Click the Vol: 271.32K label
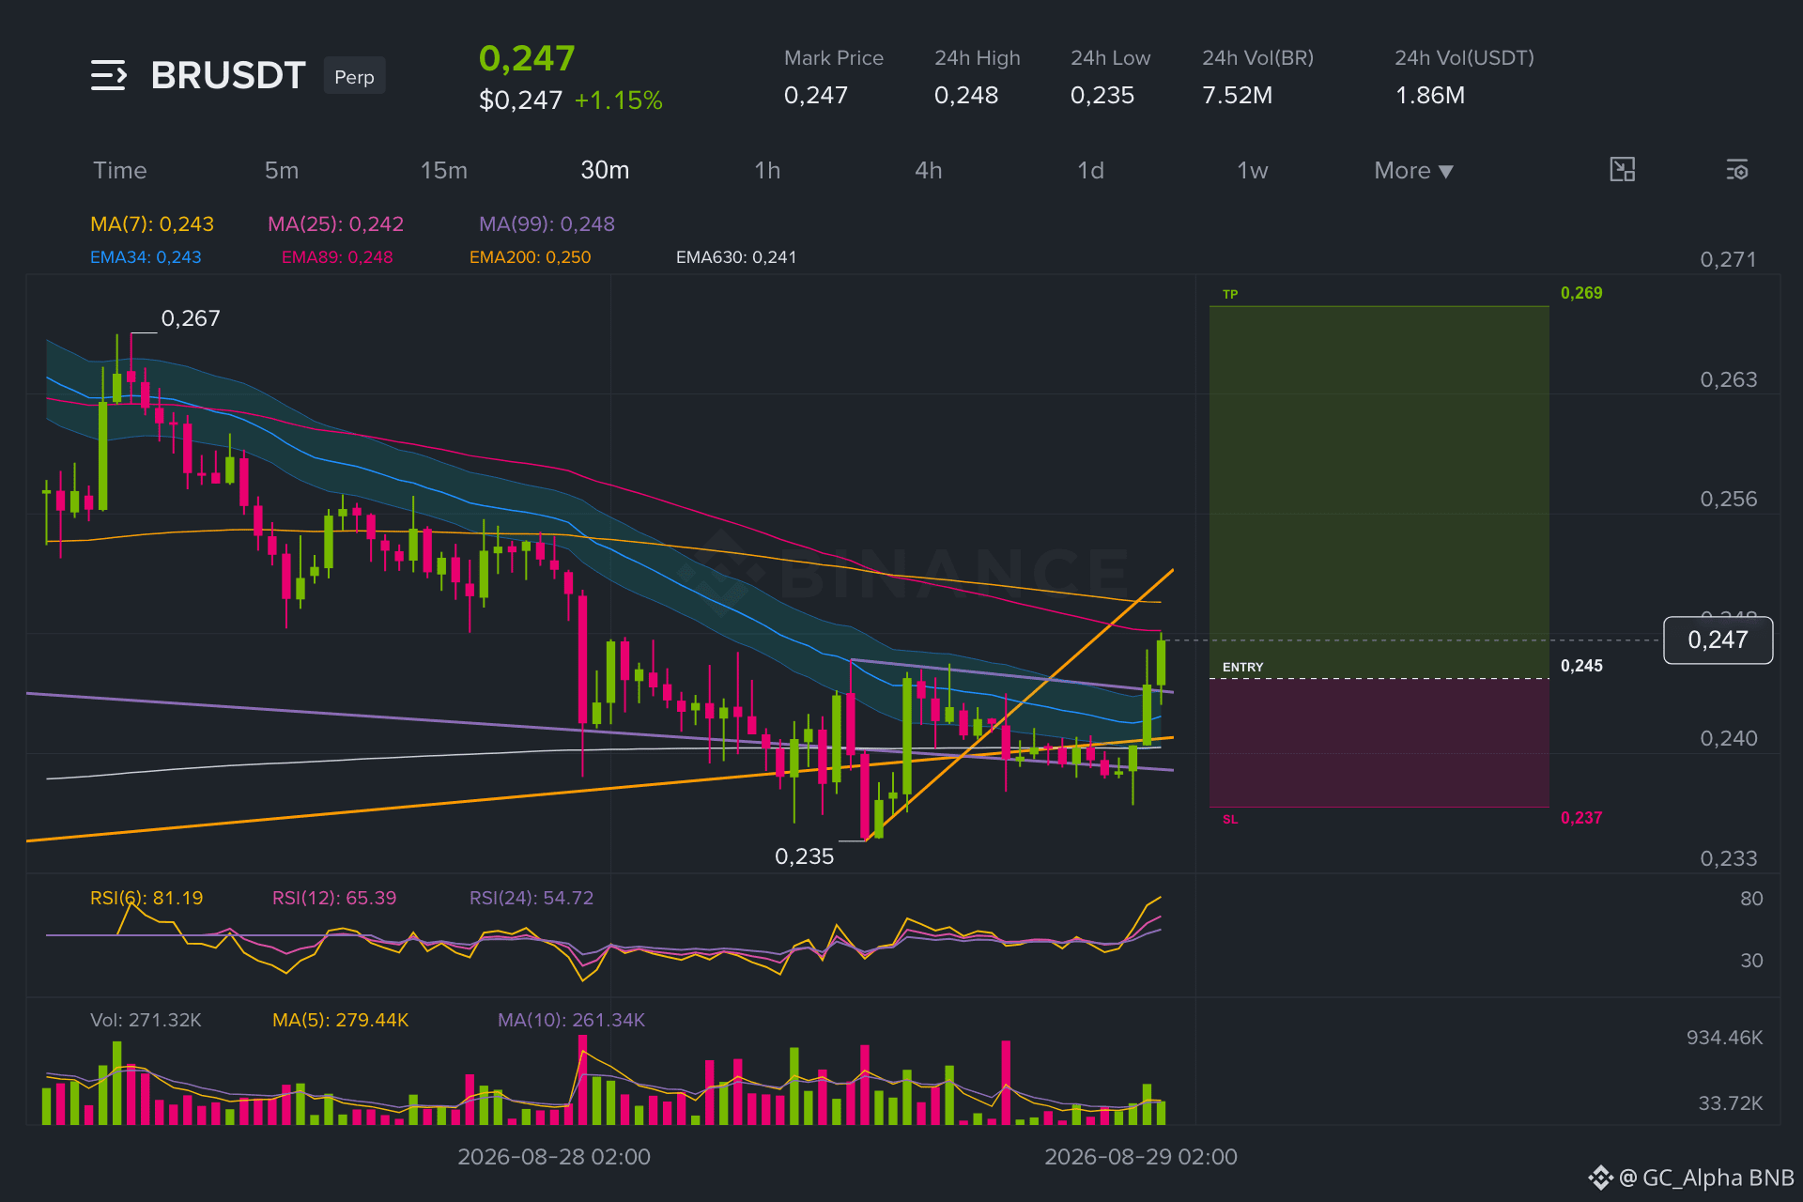Image resolution: width=1803 pixels, height=1202 pixels. [146, 1021]
